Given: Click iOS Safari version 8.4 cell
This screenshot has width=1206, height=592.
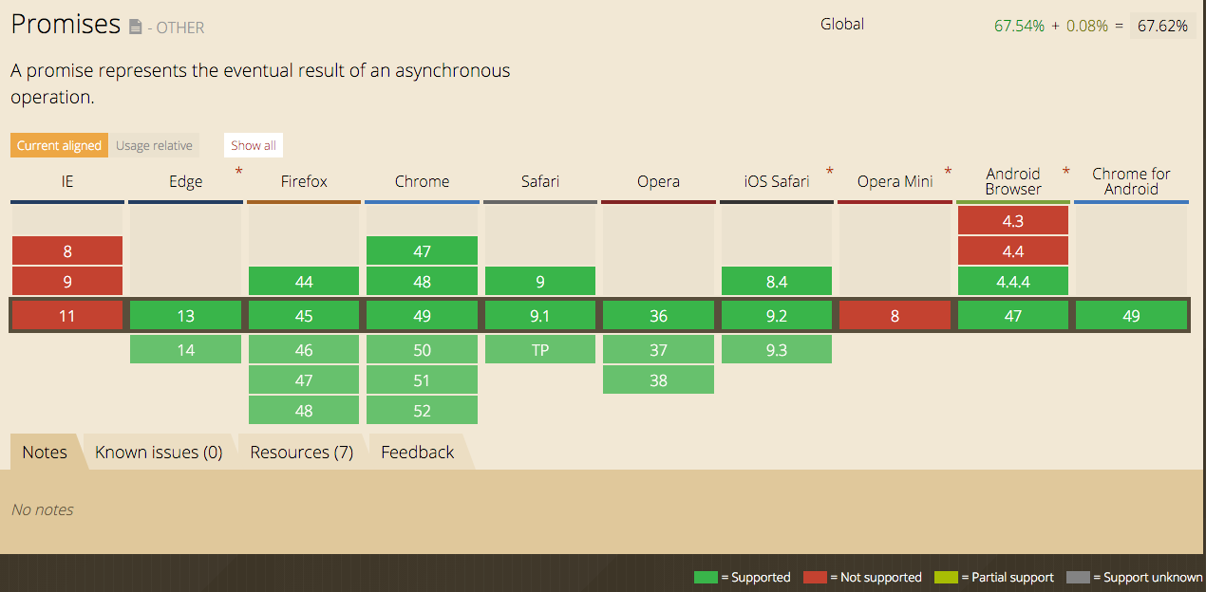Looking at the screenshot, I should (777, 282).
